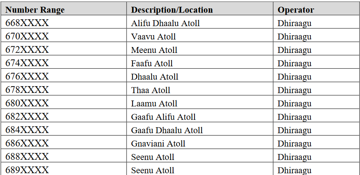This screenshot has height=175, width=360.
Task: Click the Description/Location column header
Action: [172, 10]
